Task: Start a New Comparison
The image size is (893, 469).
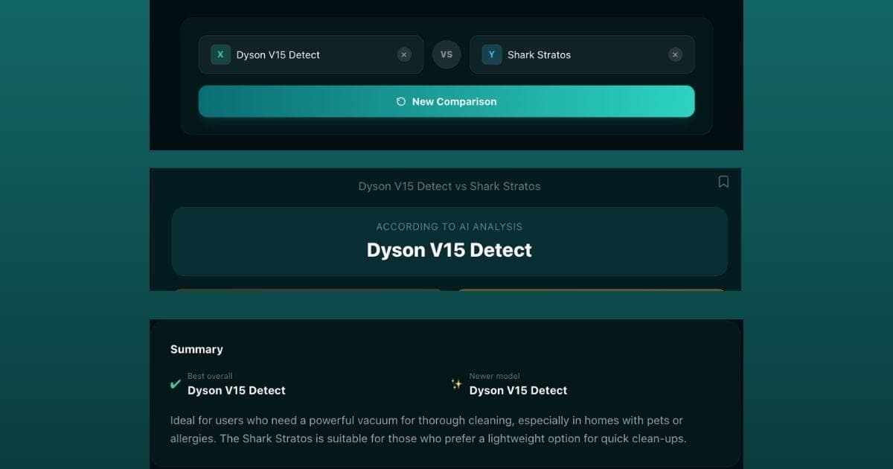Action: click(x=446, y=101)
